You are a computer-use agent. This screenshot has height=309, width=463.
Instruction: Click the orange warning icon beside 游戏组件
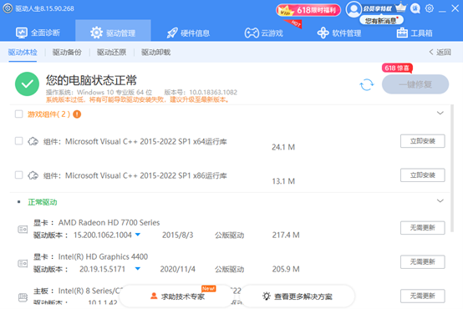coord(77,114)
